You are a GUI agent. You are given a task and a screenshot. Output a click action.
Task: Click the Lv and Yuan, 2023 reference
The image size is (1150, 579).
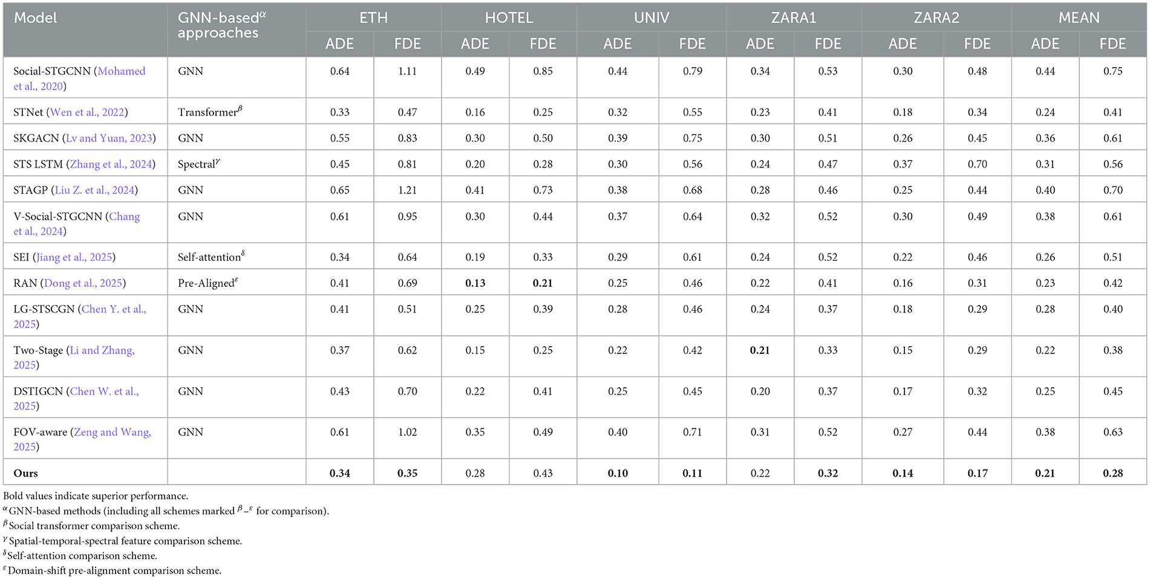coord(109,139)
